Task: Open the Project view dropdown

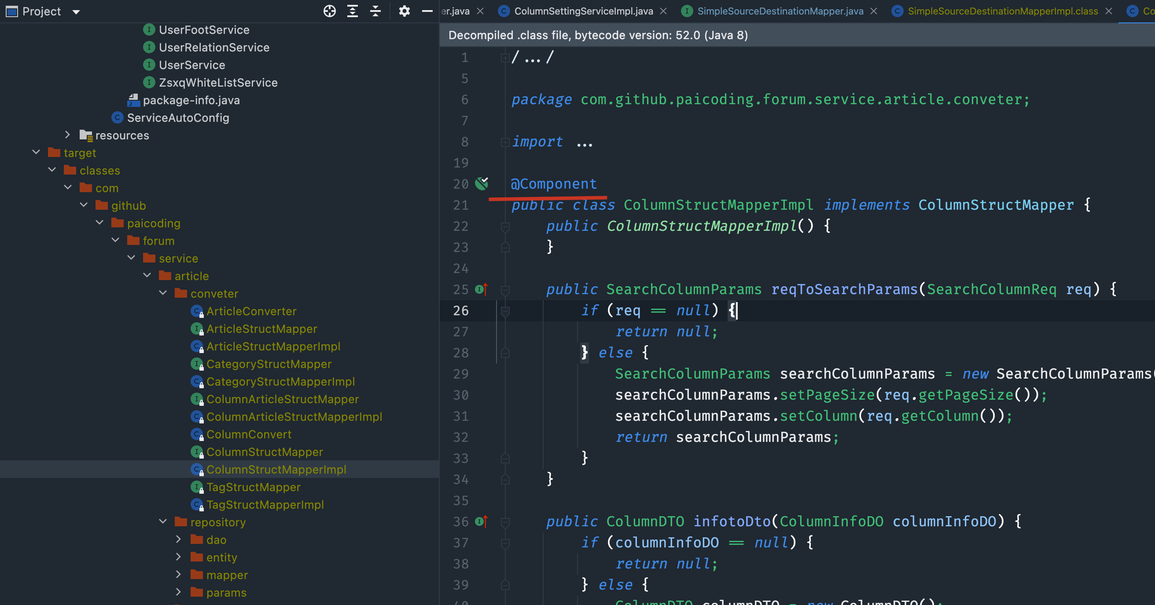Action: click(x=76, y=11)
